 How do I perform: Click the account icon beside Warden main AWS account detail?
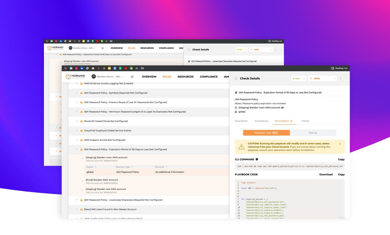point(236,108)
